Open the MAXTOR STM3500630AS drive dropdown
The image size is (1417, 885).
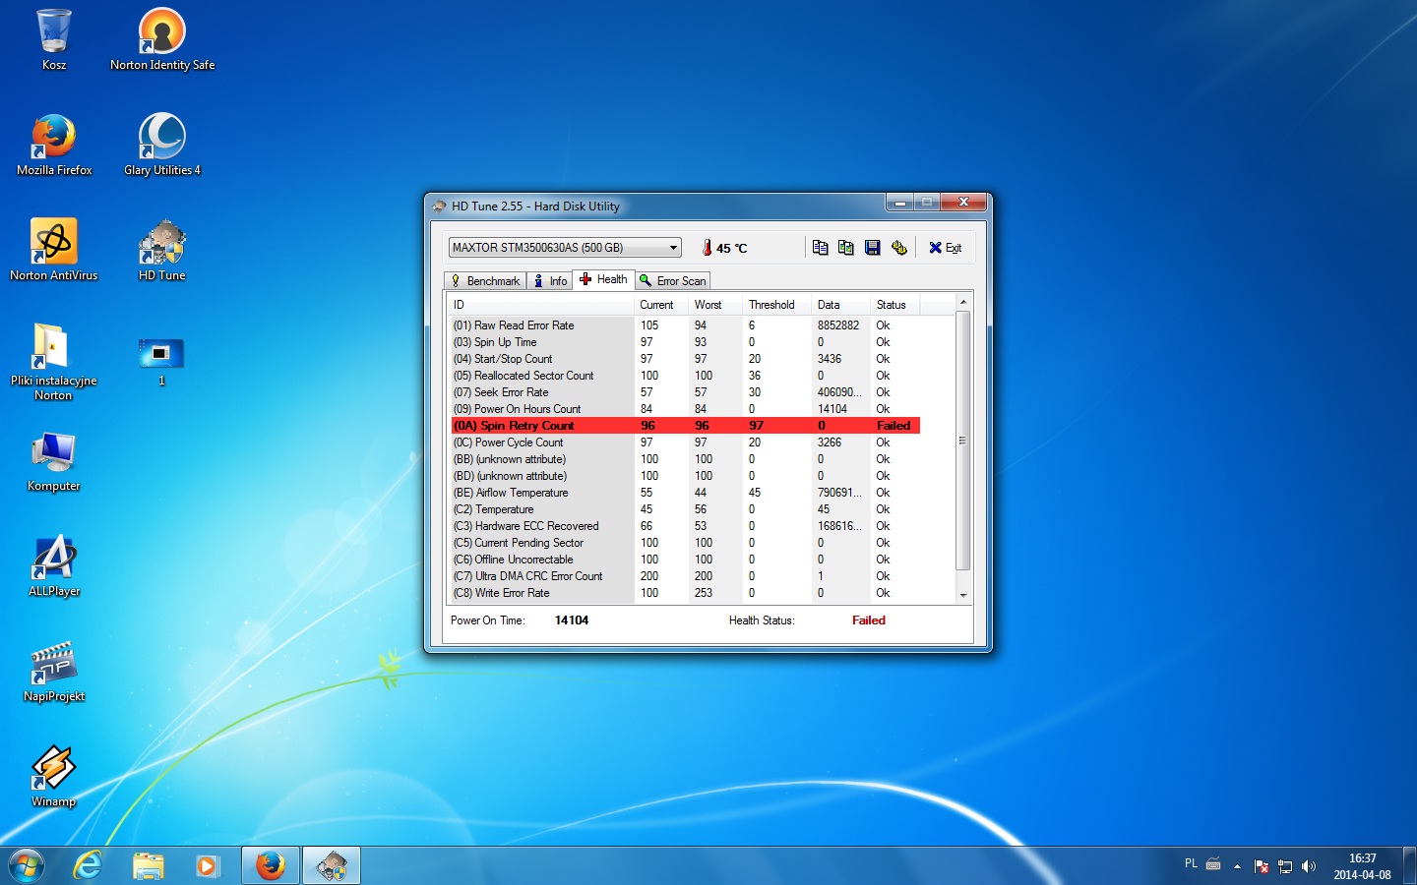tap(565, 248)
